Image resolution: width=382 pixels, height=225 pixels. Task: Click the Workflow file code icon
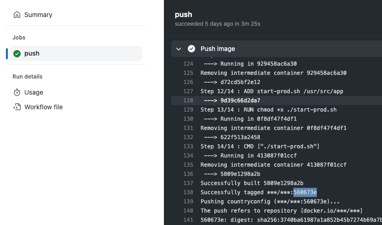pyautogui.click(x=17, y=107)
